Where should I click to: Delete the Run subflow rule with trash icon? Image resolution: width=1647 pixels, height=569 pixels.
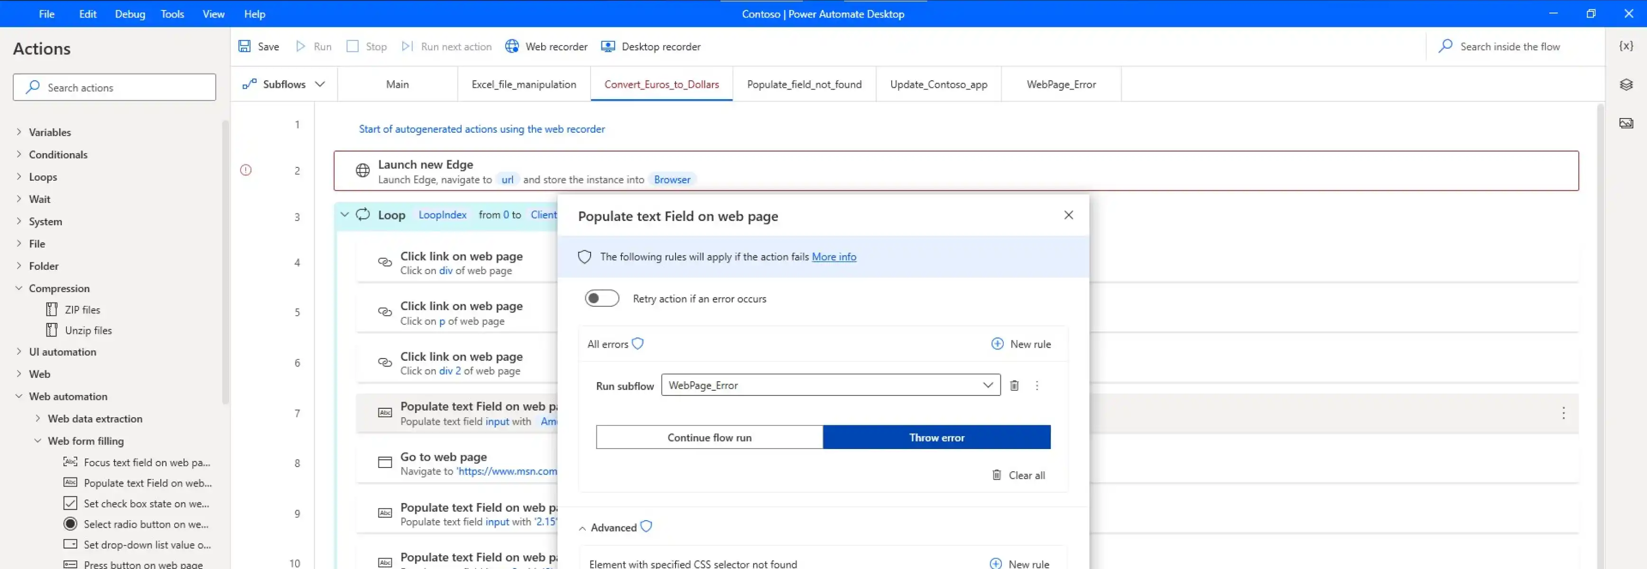coord(1014,385)
